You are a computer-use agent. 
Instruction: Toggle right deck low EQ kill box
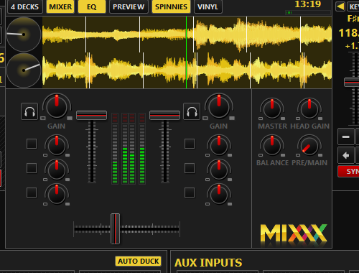click(x=190, y=193)
